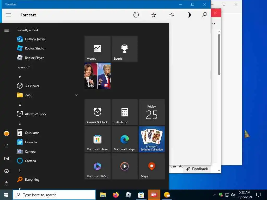Toggle dark mode moon icon in Weather
The height and width of the screenshot is (200, 267).
[x=189, y=15]
